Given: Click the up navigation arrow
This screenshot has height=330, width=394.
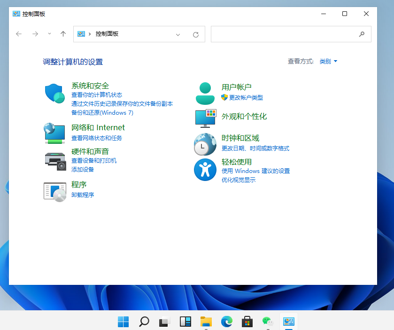Looking at the screenshot, I should (63, 34).
